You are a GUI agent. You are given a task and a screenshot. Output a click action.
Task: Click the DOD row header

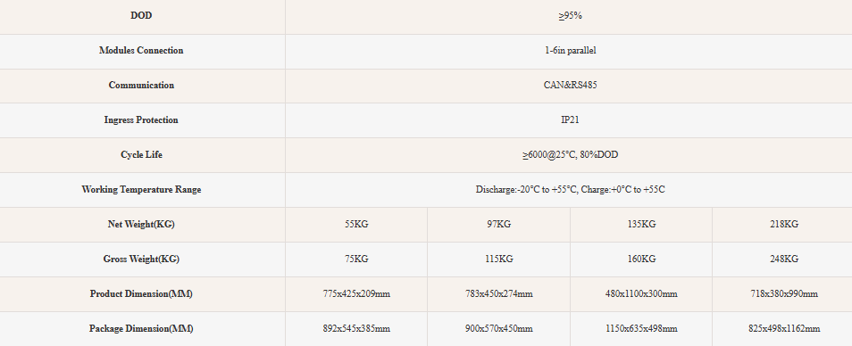coord(141,16)
